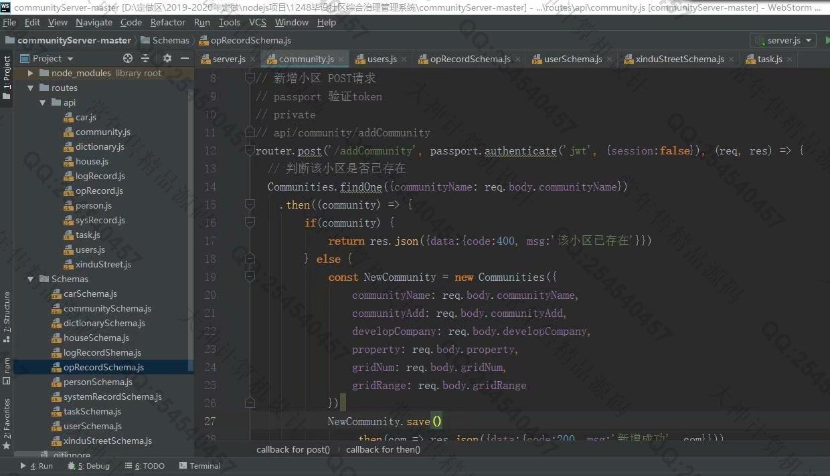This screenshot has height=476, width=830.
Task: Open the Code menu
Action: click(131, 22)
